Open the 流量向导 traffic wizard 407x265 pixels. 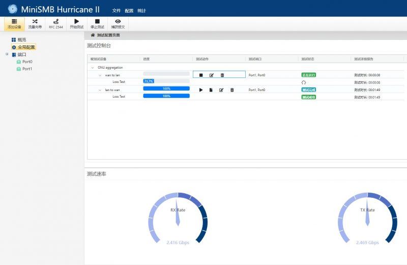[x=35, y=23]
